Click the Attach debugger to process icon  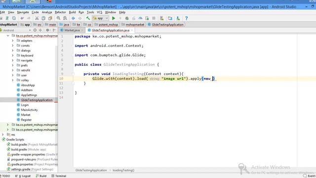[147, 18]
